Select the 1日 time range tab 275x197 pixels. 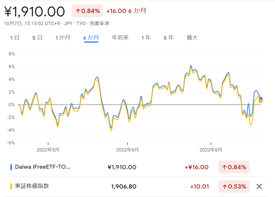[15, 38]
